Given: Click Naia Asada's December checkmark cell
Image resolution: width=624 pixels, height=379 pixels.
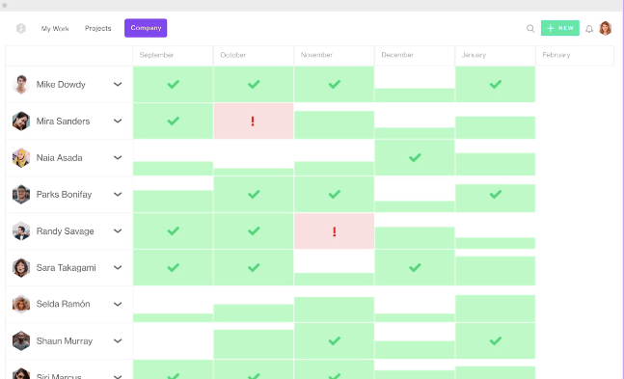Looking at the screenshot, I should coord(415,157).
